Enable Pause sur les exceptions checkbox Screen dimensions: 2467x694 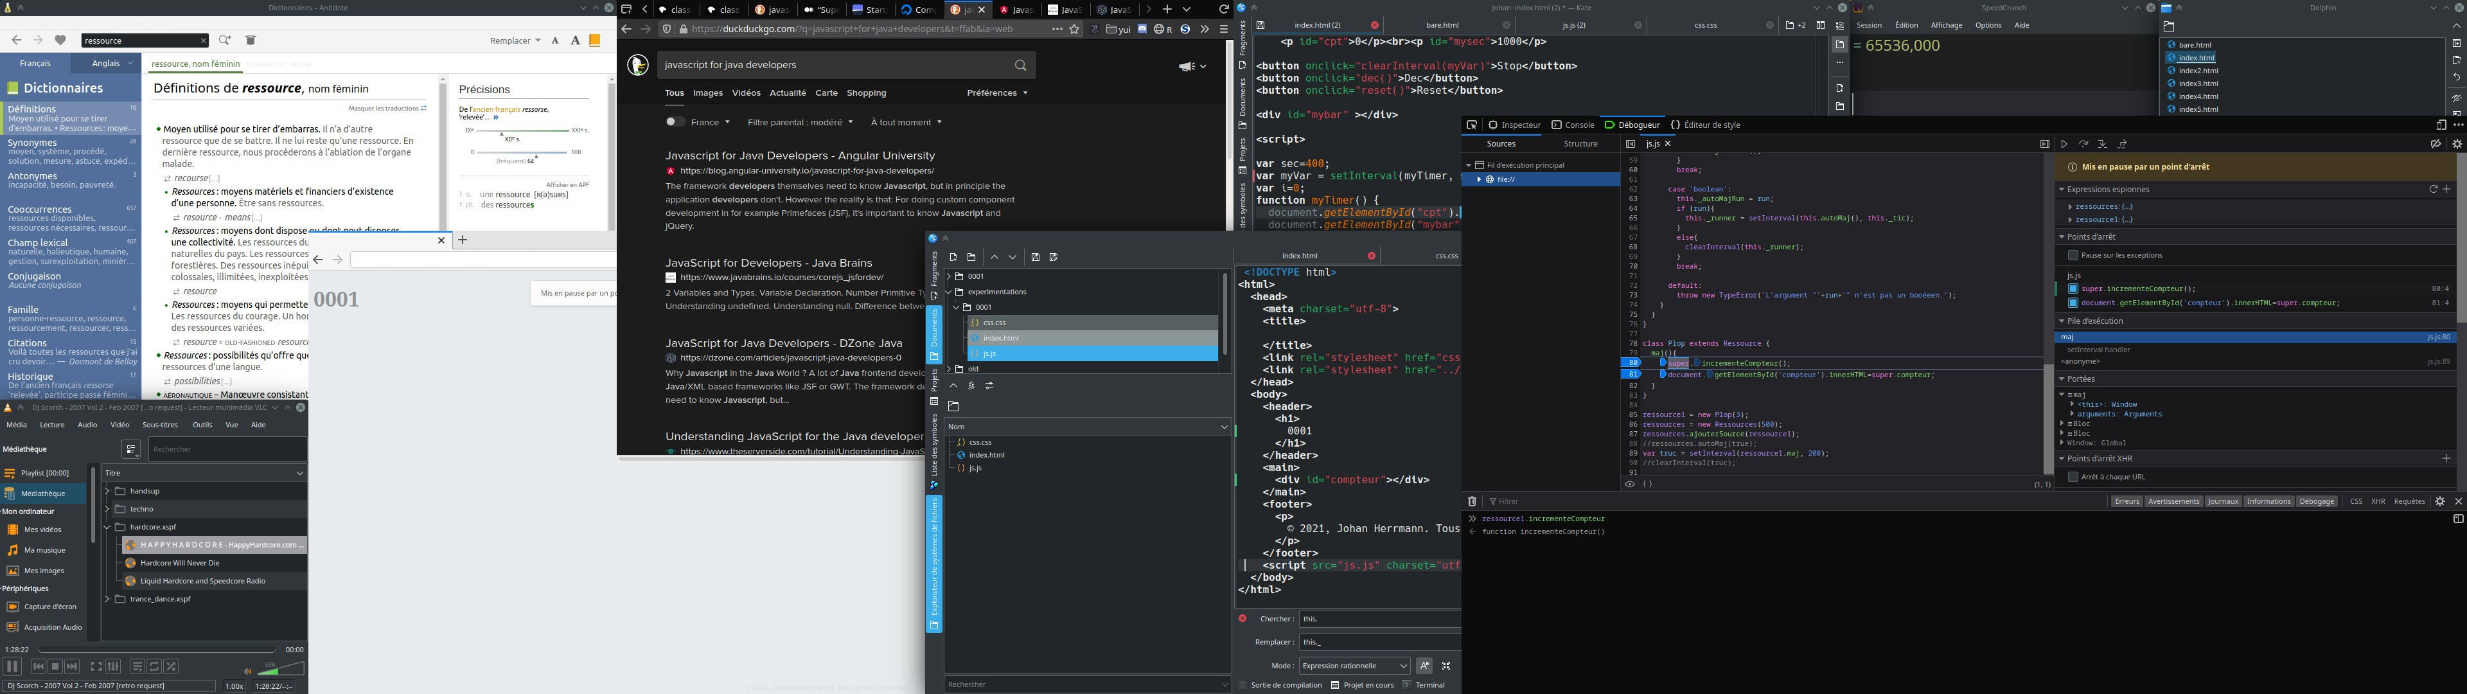(x=2073, y=255)
